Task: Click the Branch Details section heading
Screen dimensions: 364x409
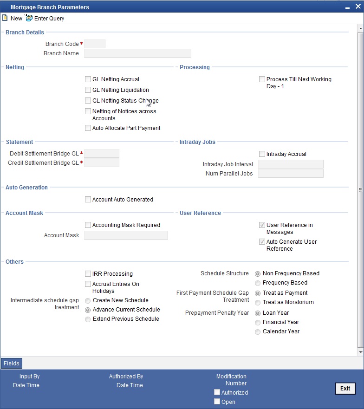Action: click(25, 32)
